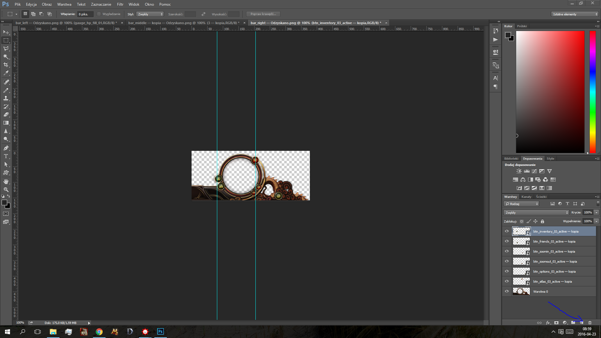Select the Brush tool
Image resolution: width=601 pixels, height=338 pixels.
pos(6,90)
